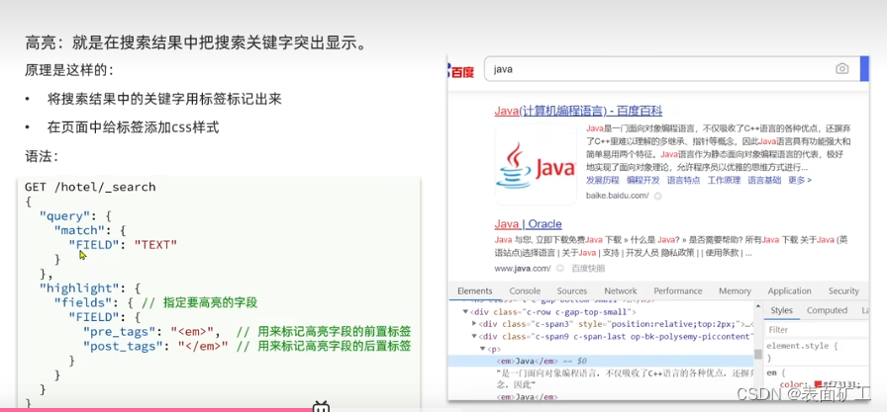Viewport: 887px width, 412px height.
Task: Click the round icon beside www.java.com/
Action: 559,268
